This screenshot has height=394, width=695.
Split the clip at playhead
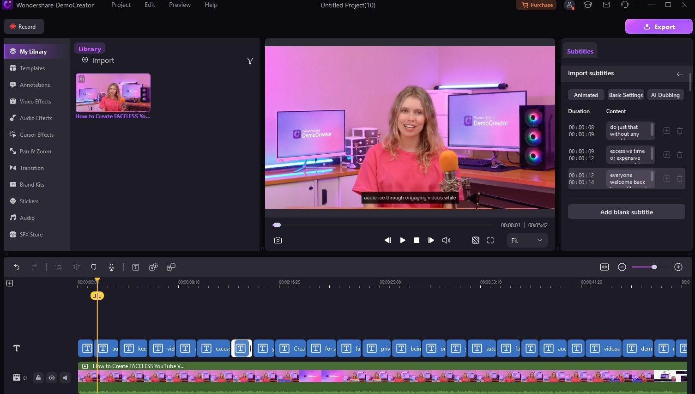[76, 267]
